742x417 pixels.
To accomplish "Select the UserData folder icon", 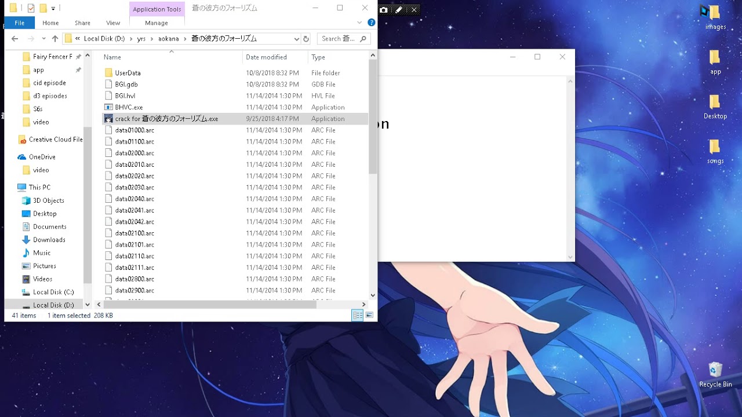I will point(108,73).
